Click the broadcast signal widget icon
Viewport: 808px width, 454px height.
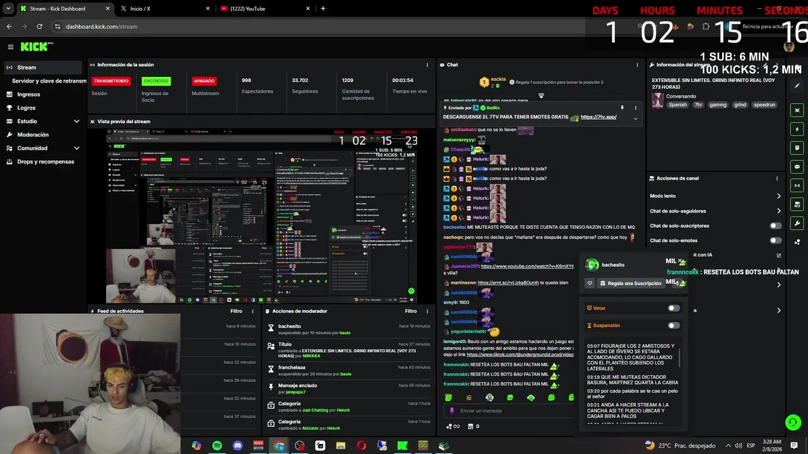click(797, 185)
